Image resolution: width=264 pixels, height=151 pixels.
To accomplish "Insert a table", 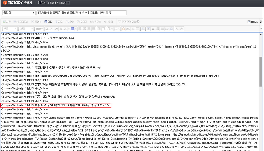I will [137, 29].
